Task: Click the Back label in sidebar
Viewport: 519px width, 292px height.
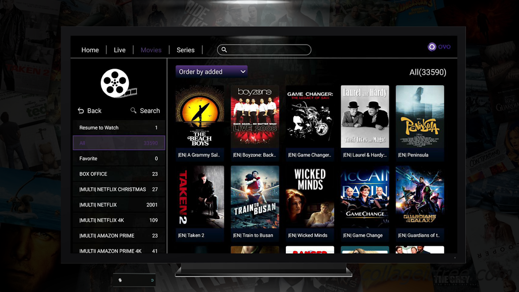Action: pyautogui.click(x=94, y=111)
